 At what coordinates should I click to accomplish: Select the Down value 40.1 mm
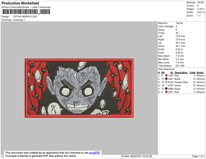tap(180, 46)
